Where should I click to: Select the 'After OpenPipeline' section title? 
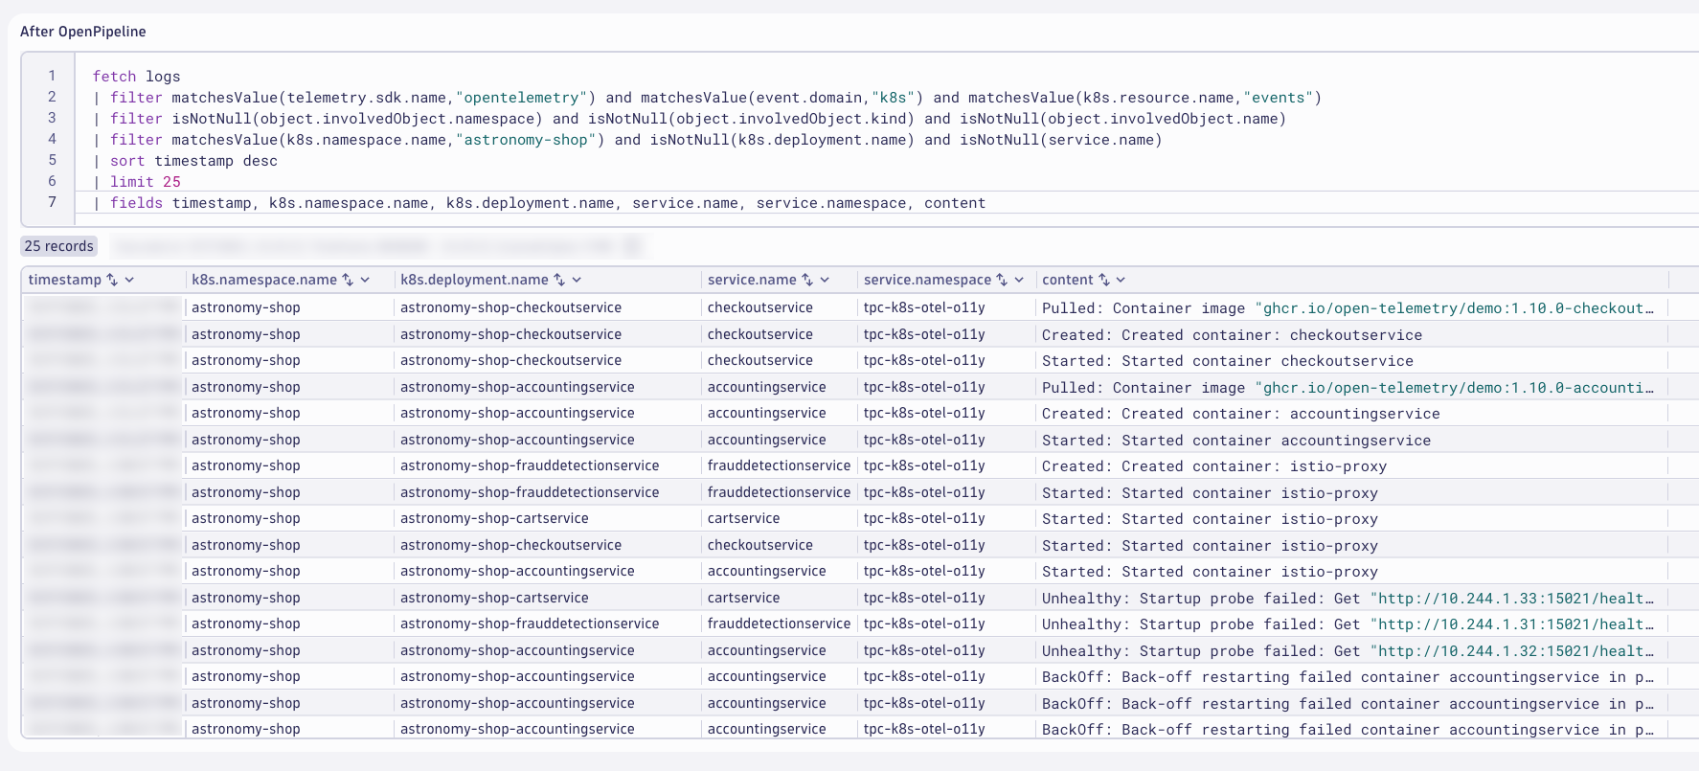coord(83,32)
